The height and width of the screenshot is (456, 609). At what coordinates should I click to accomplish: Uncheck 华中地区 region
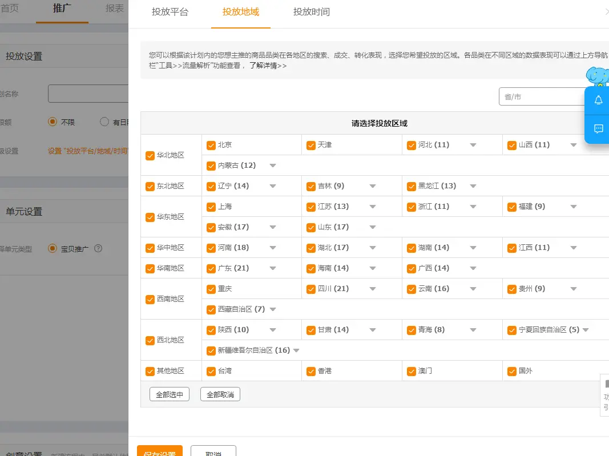(150, 248)
